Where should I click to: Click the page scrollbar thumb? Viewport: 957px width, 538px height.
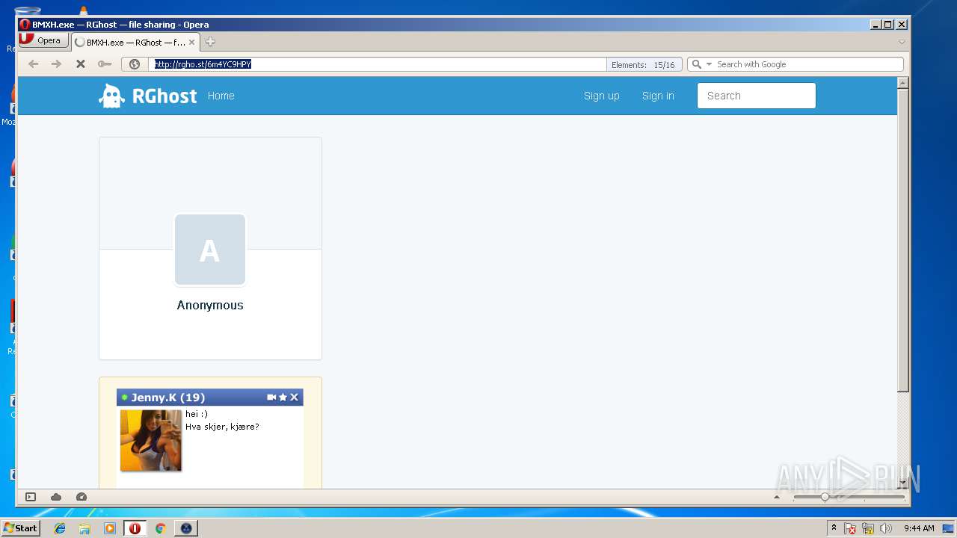pos(903,241)
